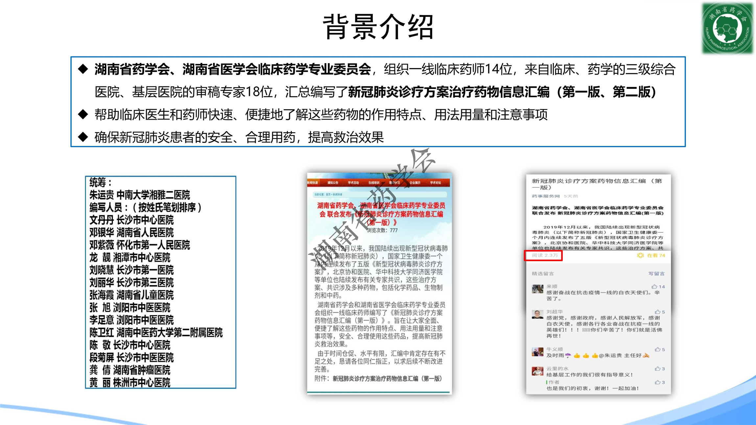Like 刘超华's comment with thumbs-up icon
The width and height of the screenshot is (756, 425).
pos(657,312)
